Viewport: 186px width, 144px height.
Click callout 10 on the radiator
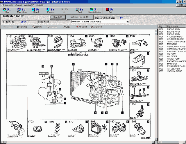(x=74, y=64)
